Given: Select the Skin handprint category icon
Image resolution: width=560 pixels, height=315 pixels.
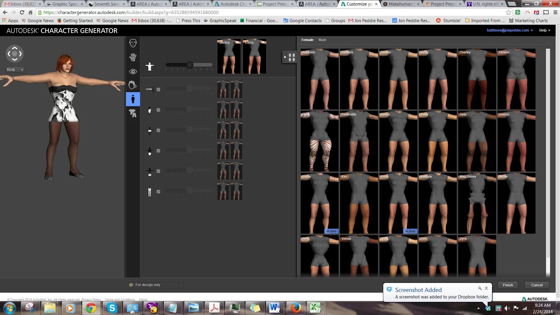Looking at the screenshot, I should click(x=133, y=57).
